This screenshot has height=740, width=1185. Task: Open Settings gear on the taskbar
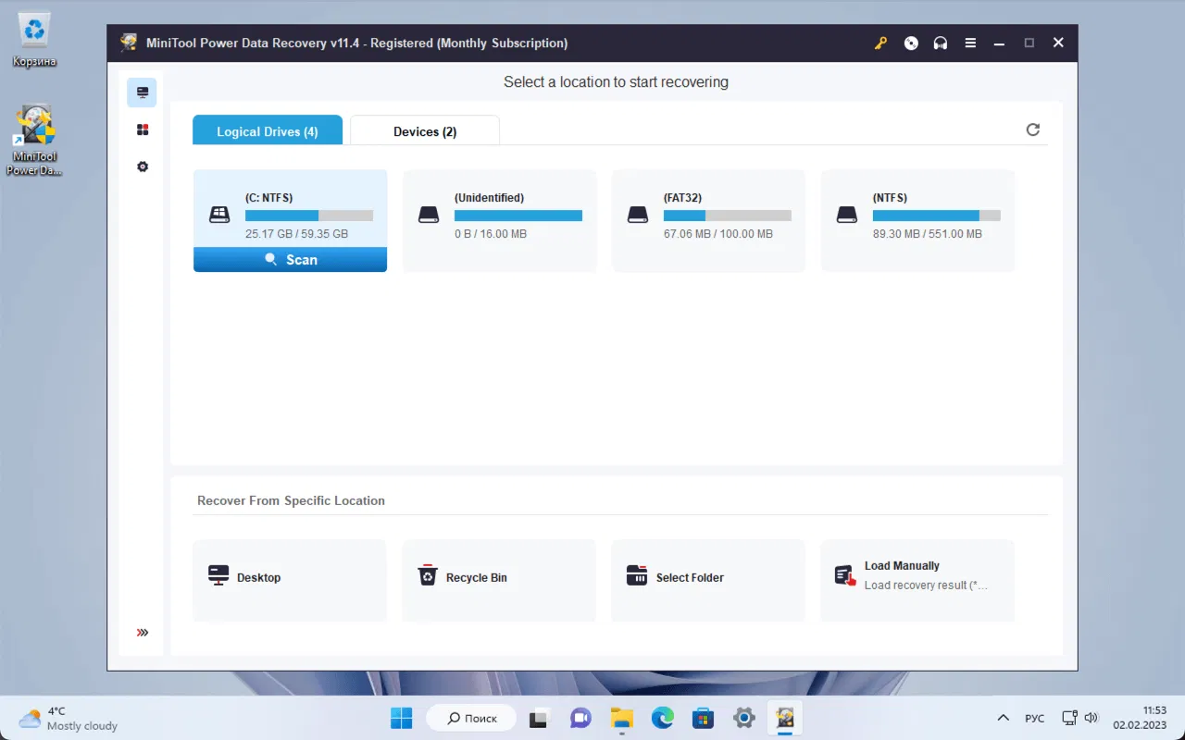tap(744, 718)
